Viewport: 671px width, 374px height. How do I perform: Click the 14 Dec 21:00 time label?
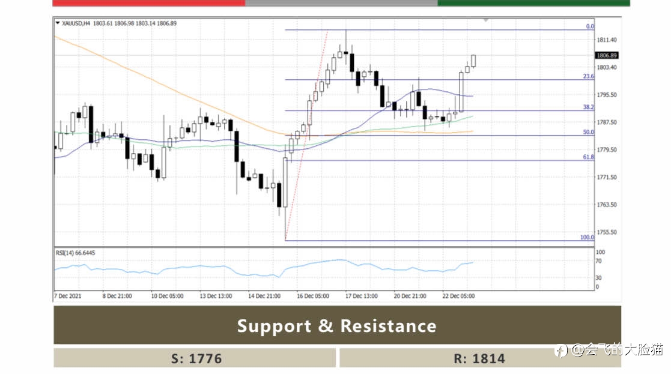click(x=264, y=296)
